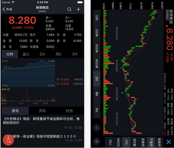Image resolution: width=174 pixels, height=148 pixels.
Task: Switch to the 月K tab in portrait view
Action: point(75,54)
